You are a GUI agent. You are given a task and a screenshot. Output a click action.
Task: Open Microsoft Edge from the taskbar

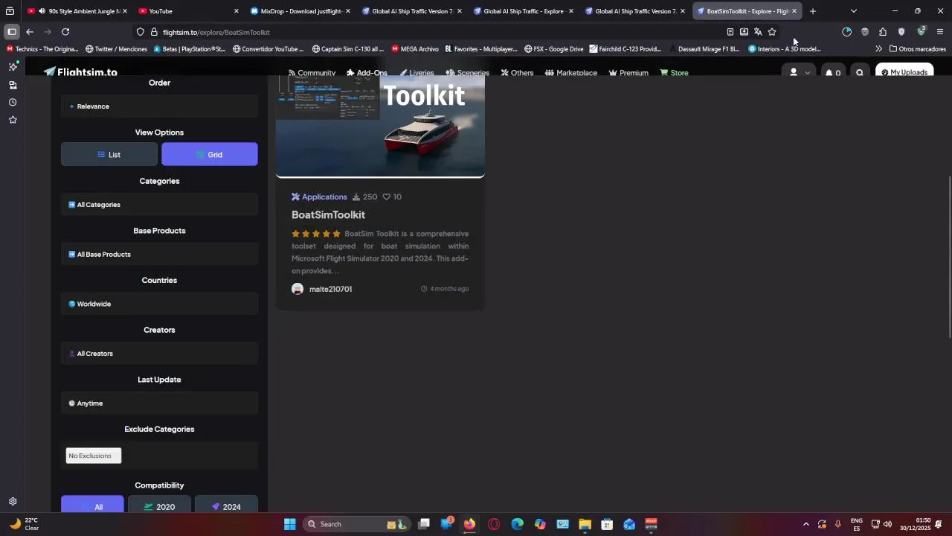coord(518,524)
